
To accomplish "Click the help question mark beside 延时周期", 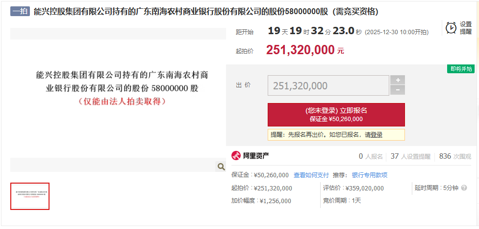I will coord(464,188).
